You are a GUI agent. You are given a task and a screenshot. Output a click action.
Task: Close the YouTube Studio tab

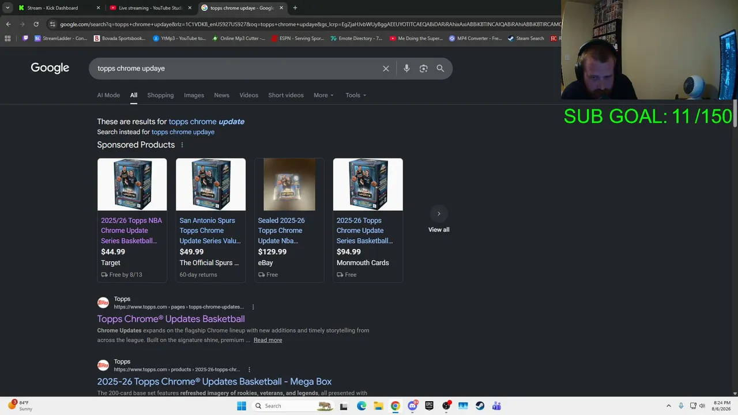190,8
